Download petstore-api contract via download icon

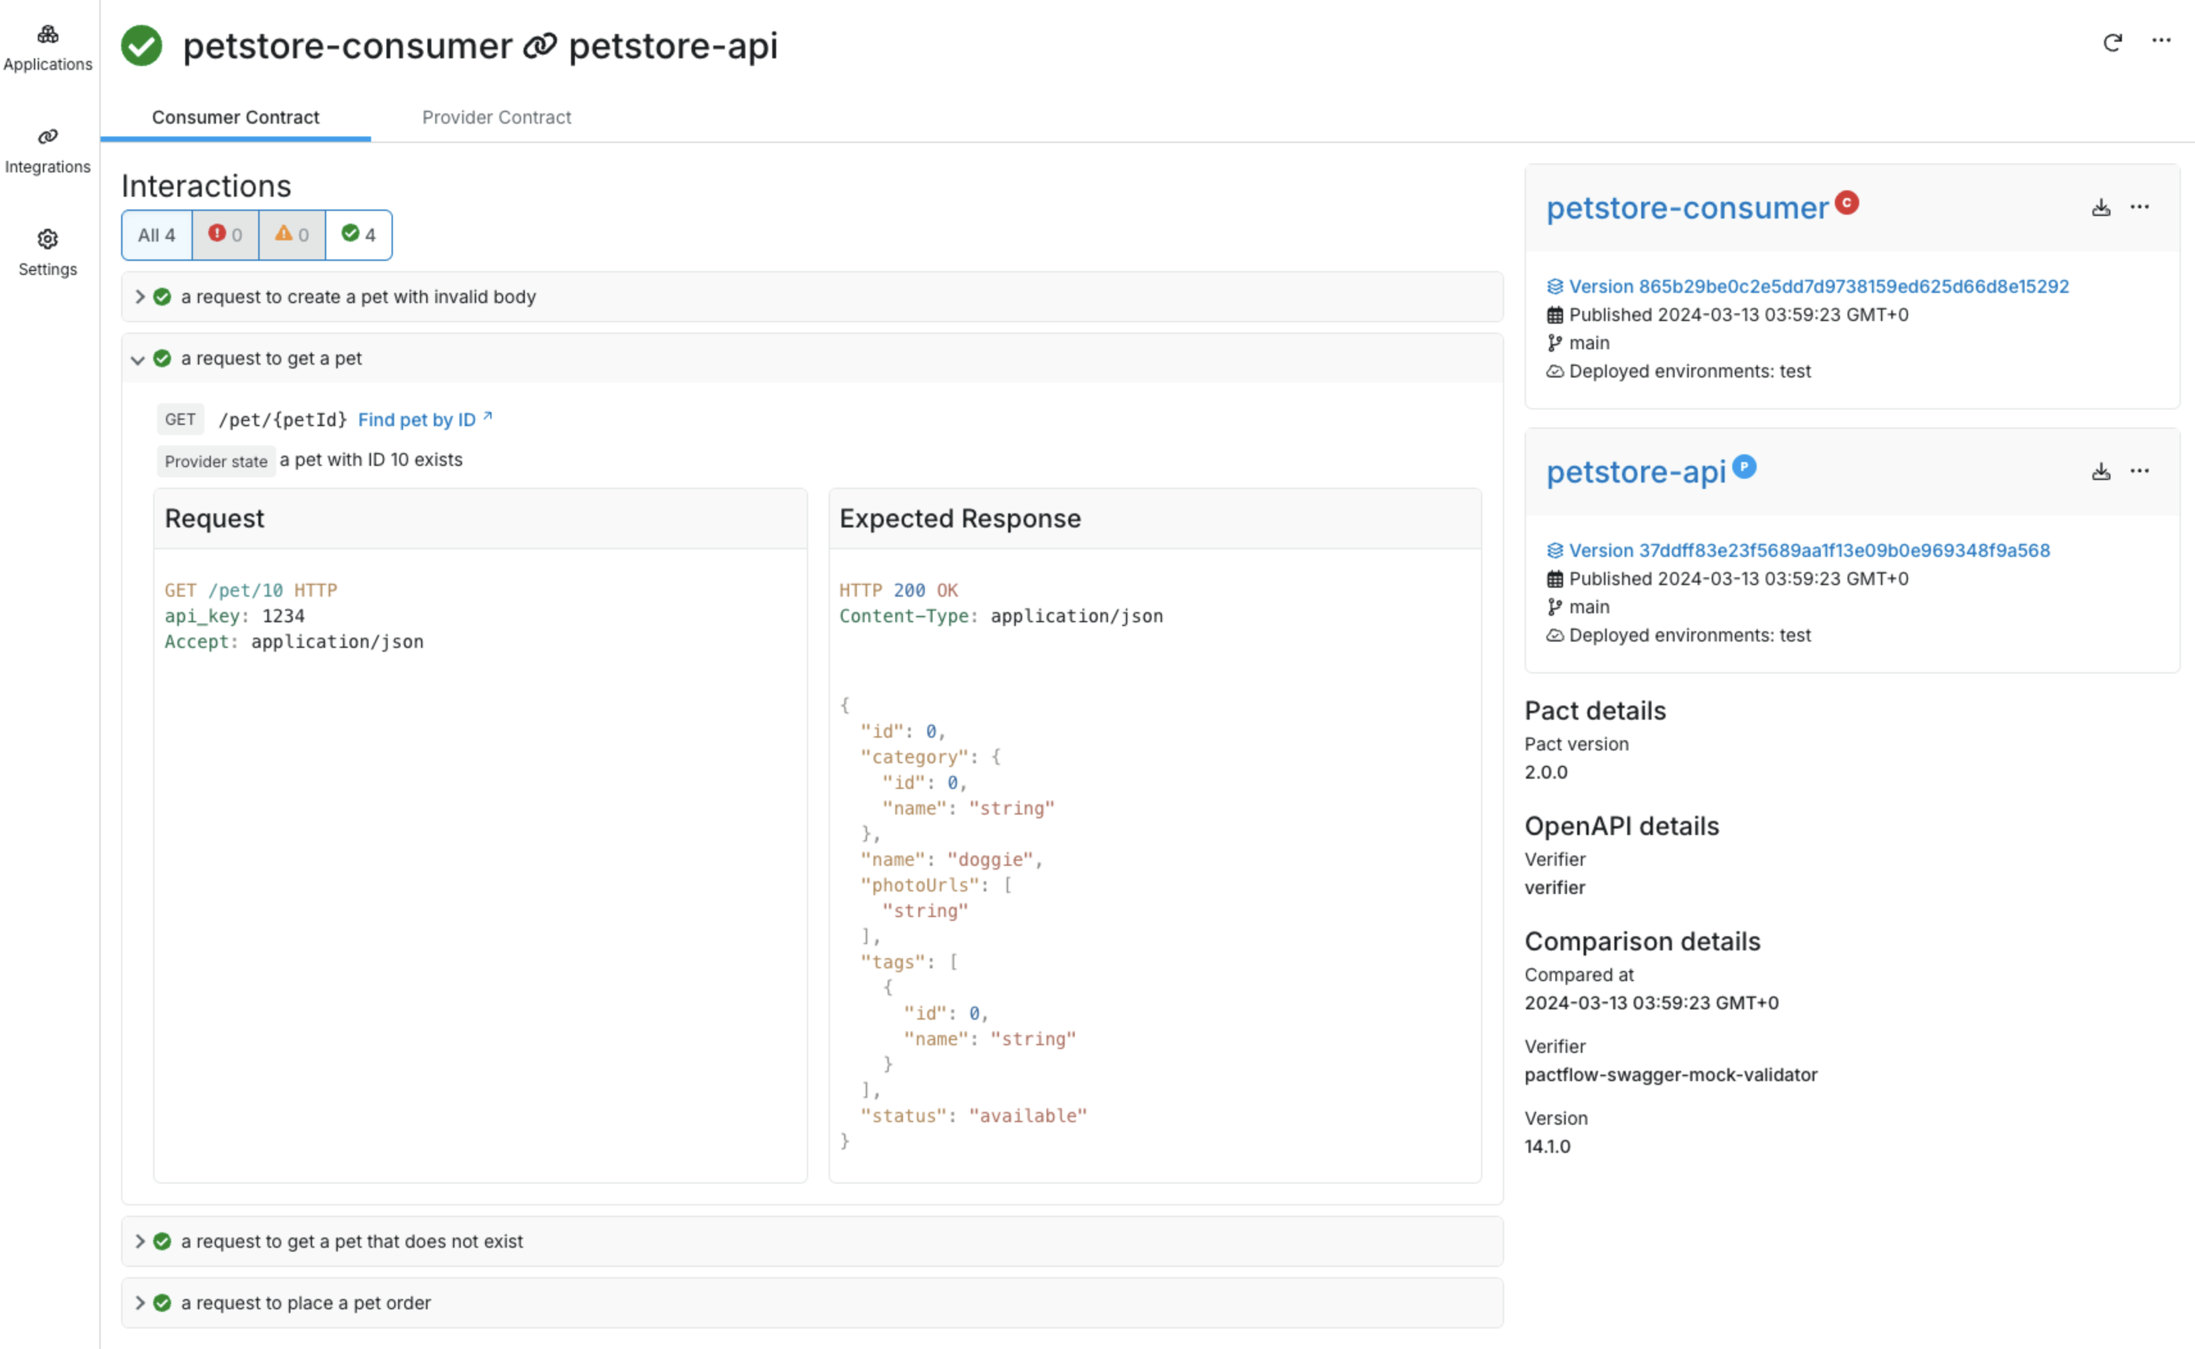[2100, 472]
